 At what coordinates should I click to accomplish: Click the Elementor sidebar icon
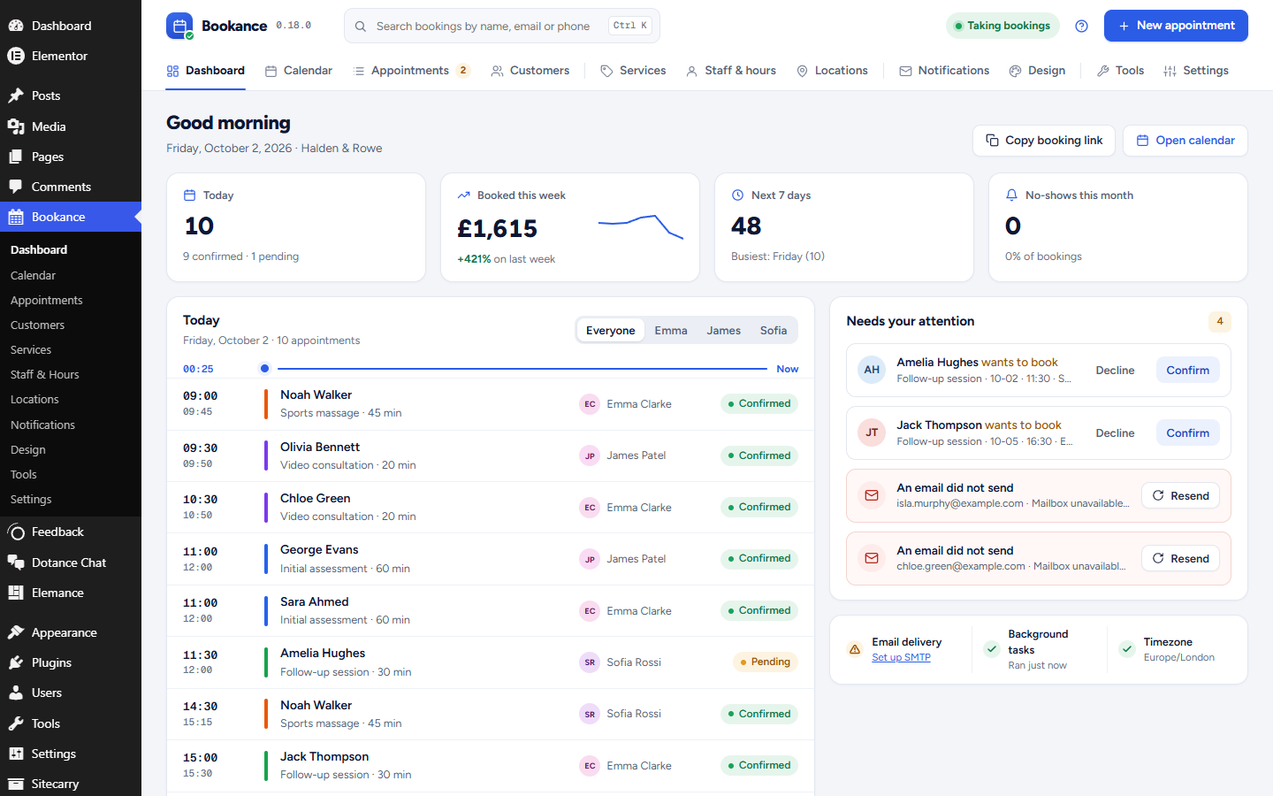16,56
